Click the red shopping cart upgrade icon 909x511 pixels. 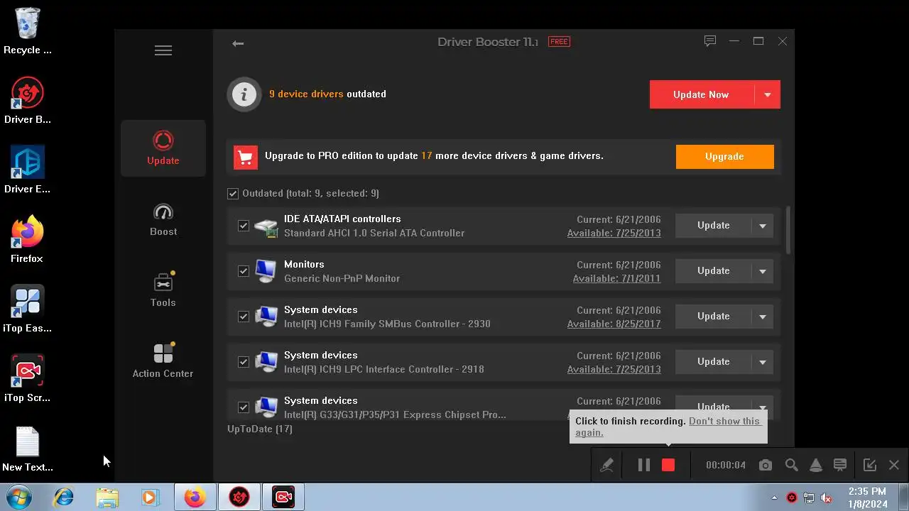(246, 157)
